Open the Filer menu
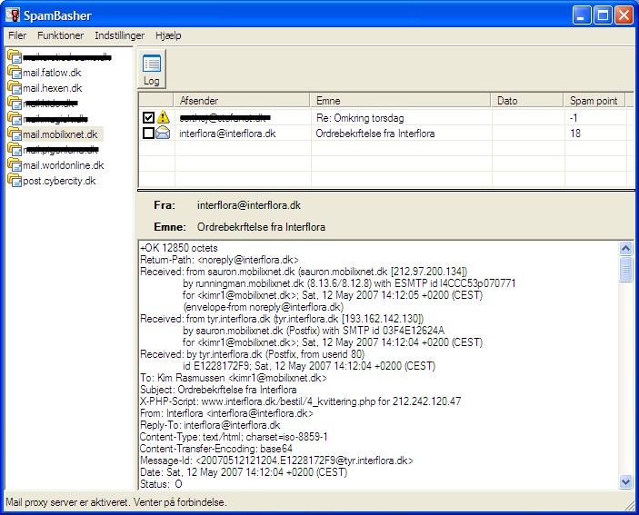 (17, 35)
